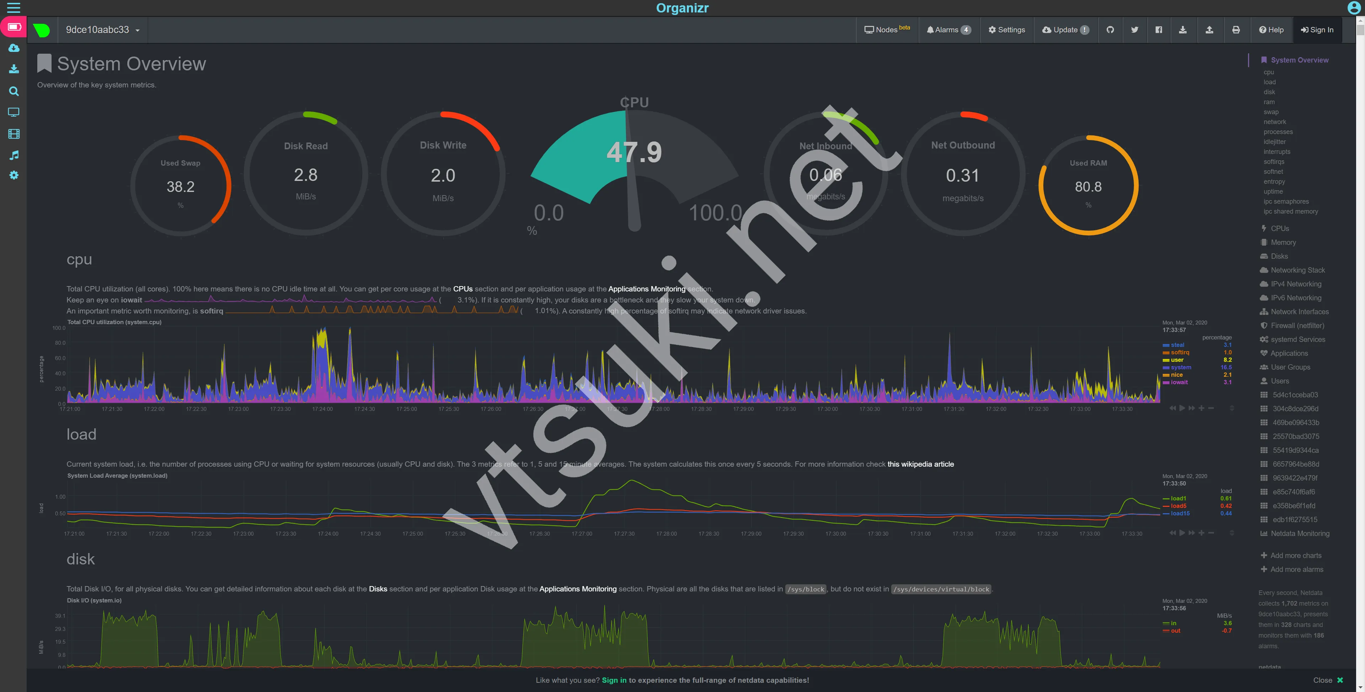The width and height of the screenshot is (1365, 692).
Task: Open the Update menu item
Action: coord(1065,29)
